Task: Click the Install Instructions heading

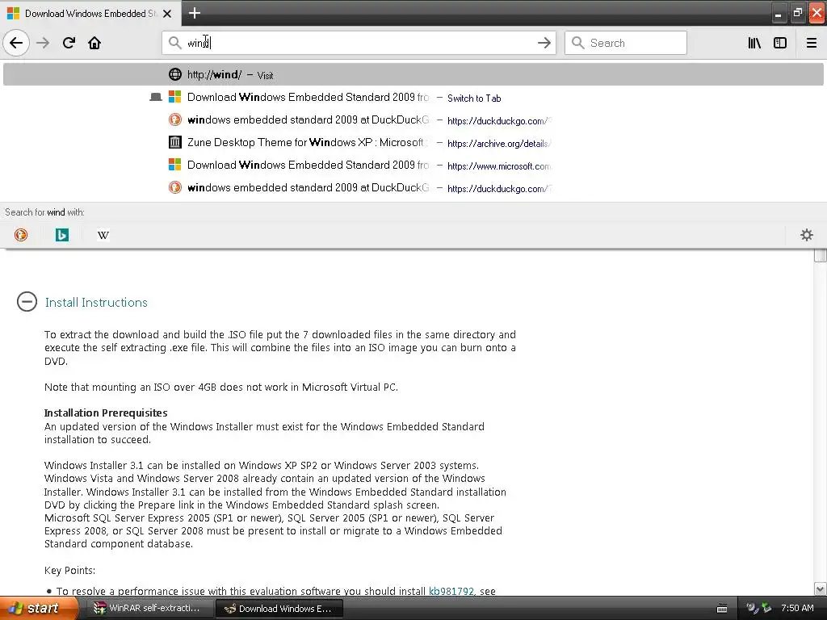Action: tap(96, 303)
